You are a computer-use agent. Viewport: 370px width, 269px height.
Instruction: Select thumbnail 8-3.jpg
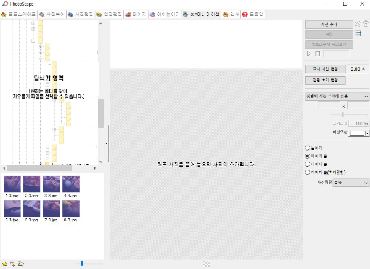tap(71, 209)
